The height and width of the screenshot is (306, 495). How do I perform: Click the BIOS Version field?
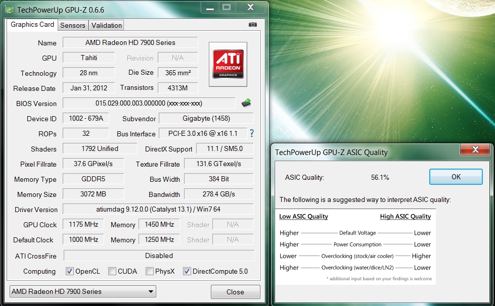[x=149, y=103]
